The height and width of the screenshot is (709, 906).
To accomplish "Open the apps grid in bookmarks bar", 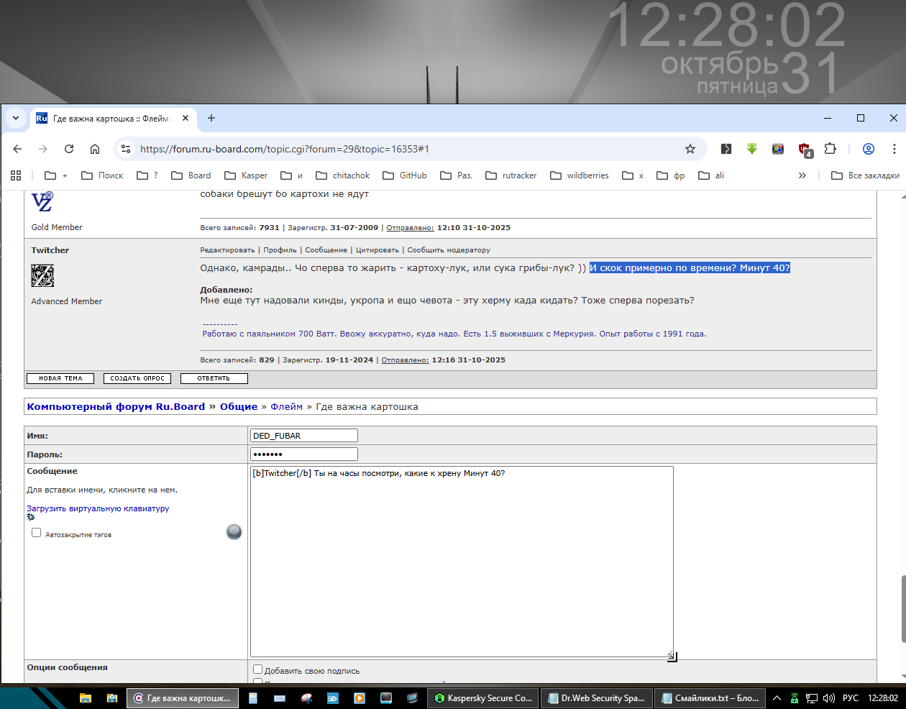I will (16, 175).
